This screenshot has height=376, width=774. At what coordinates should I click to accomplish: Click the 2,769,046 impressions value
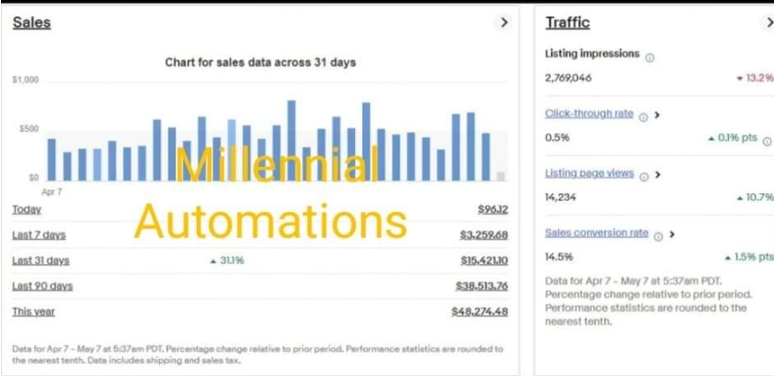(x=568, y=78)
